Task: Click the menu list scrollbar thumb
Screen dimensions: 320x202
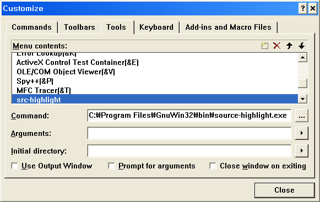Action: click(x=303, y=83)
